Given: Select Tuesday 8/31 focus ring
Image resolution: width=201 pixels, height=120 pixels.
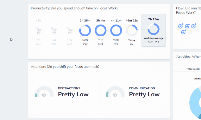Looking at the screenshot, I should pyautogui.click(x=101, y=30).
